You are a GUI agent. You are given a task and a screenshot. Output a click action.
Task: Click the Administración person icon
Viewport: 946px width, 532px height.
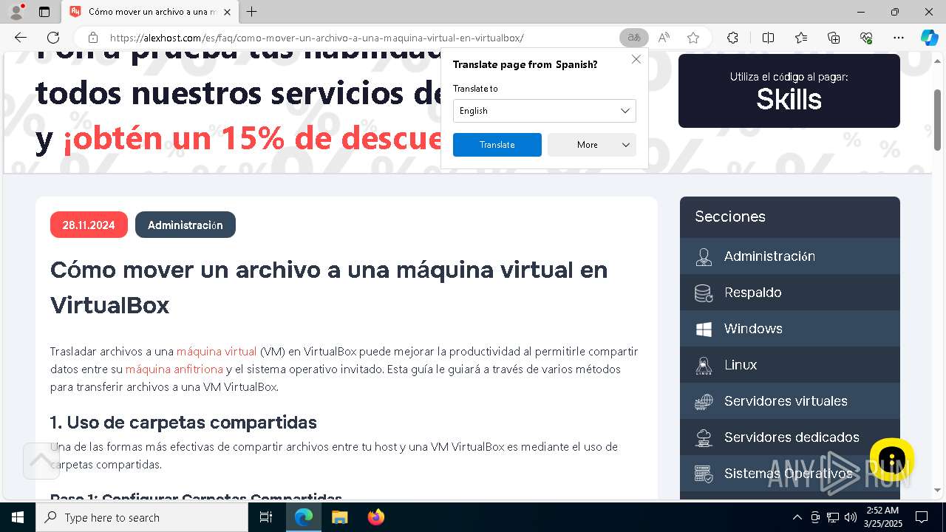[x=704, y=257]
